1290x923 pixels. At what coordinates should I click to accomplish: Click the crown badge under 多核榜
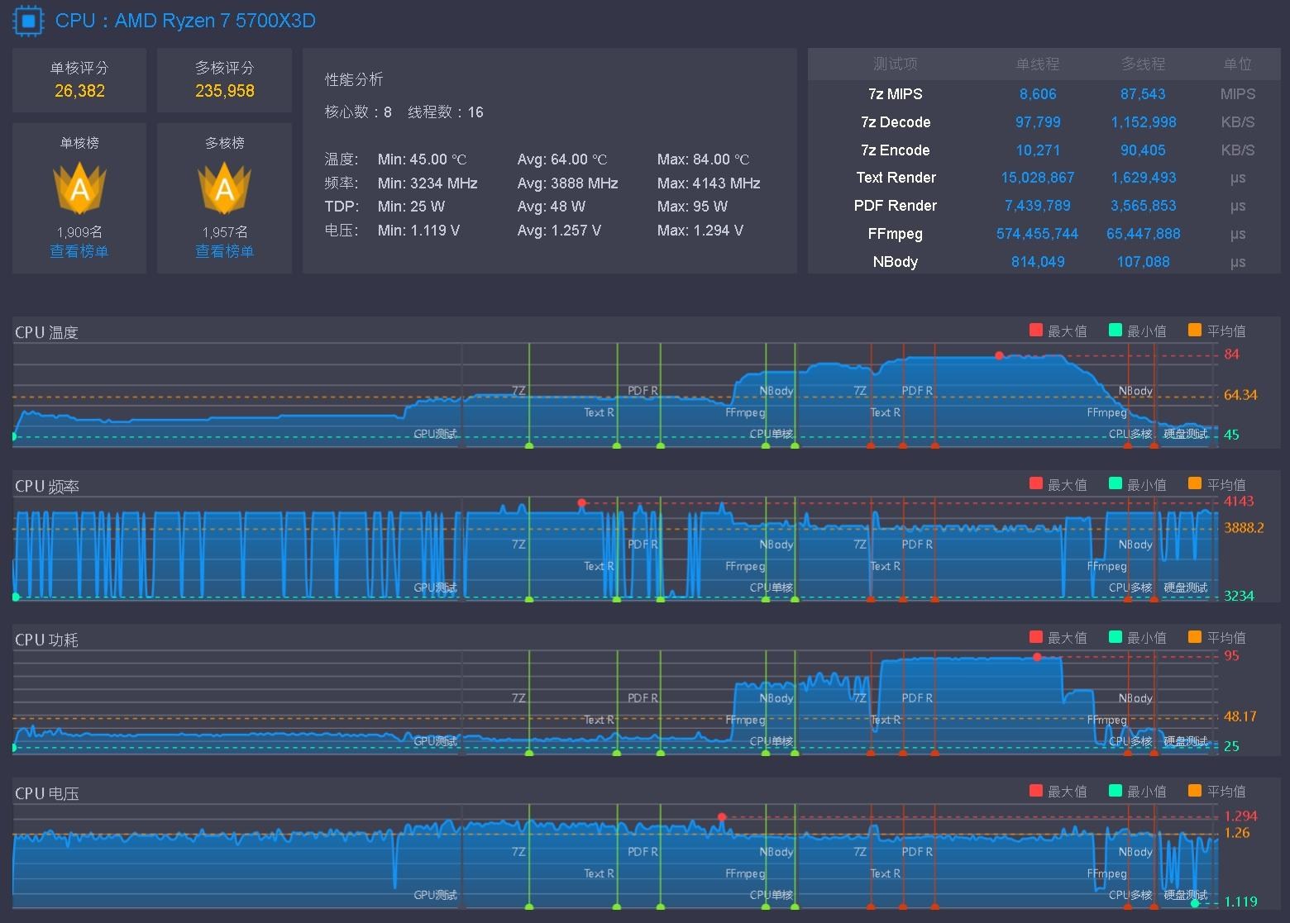[224, 188]
